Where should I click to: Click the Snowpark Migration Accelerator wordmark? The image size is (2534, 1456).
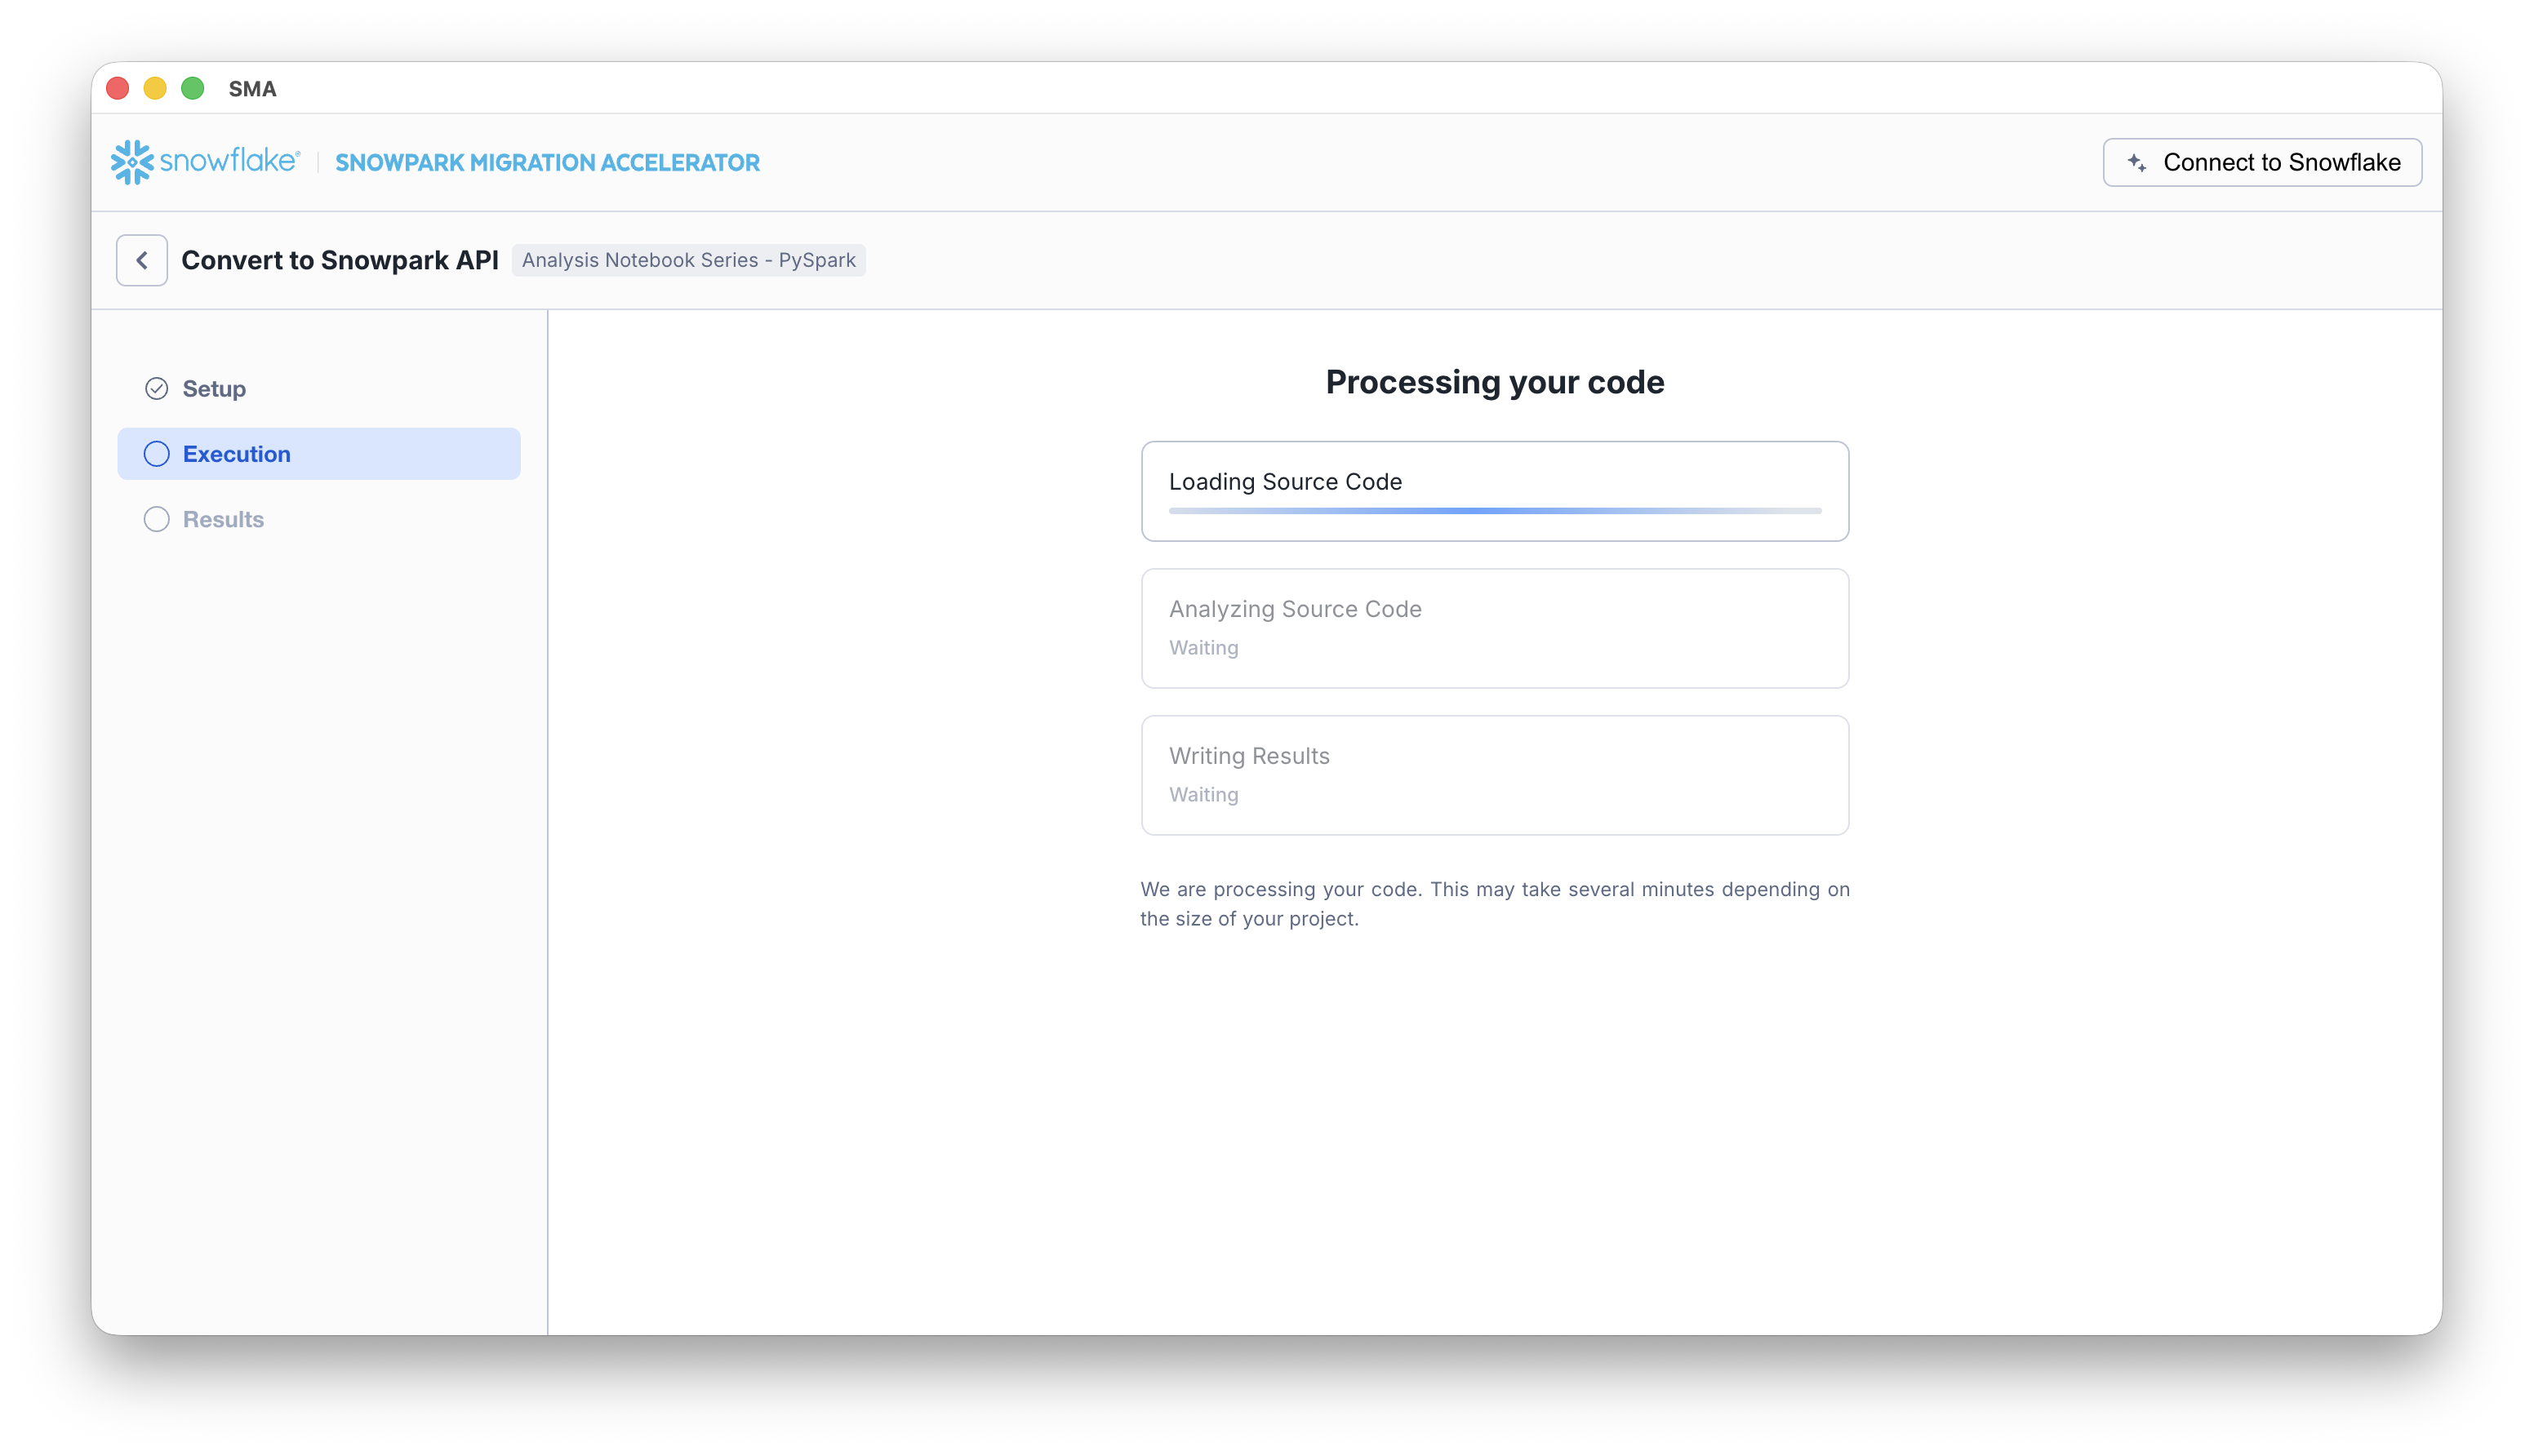[x=547, y=162]
